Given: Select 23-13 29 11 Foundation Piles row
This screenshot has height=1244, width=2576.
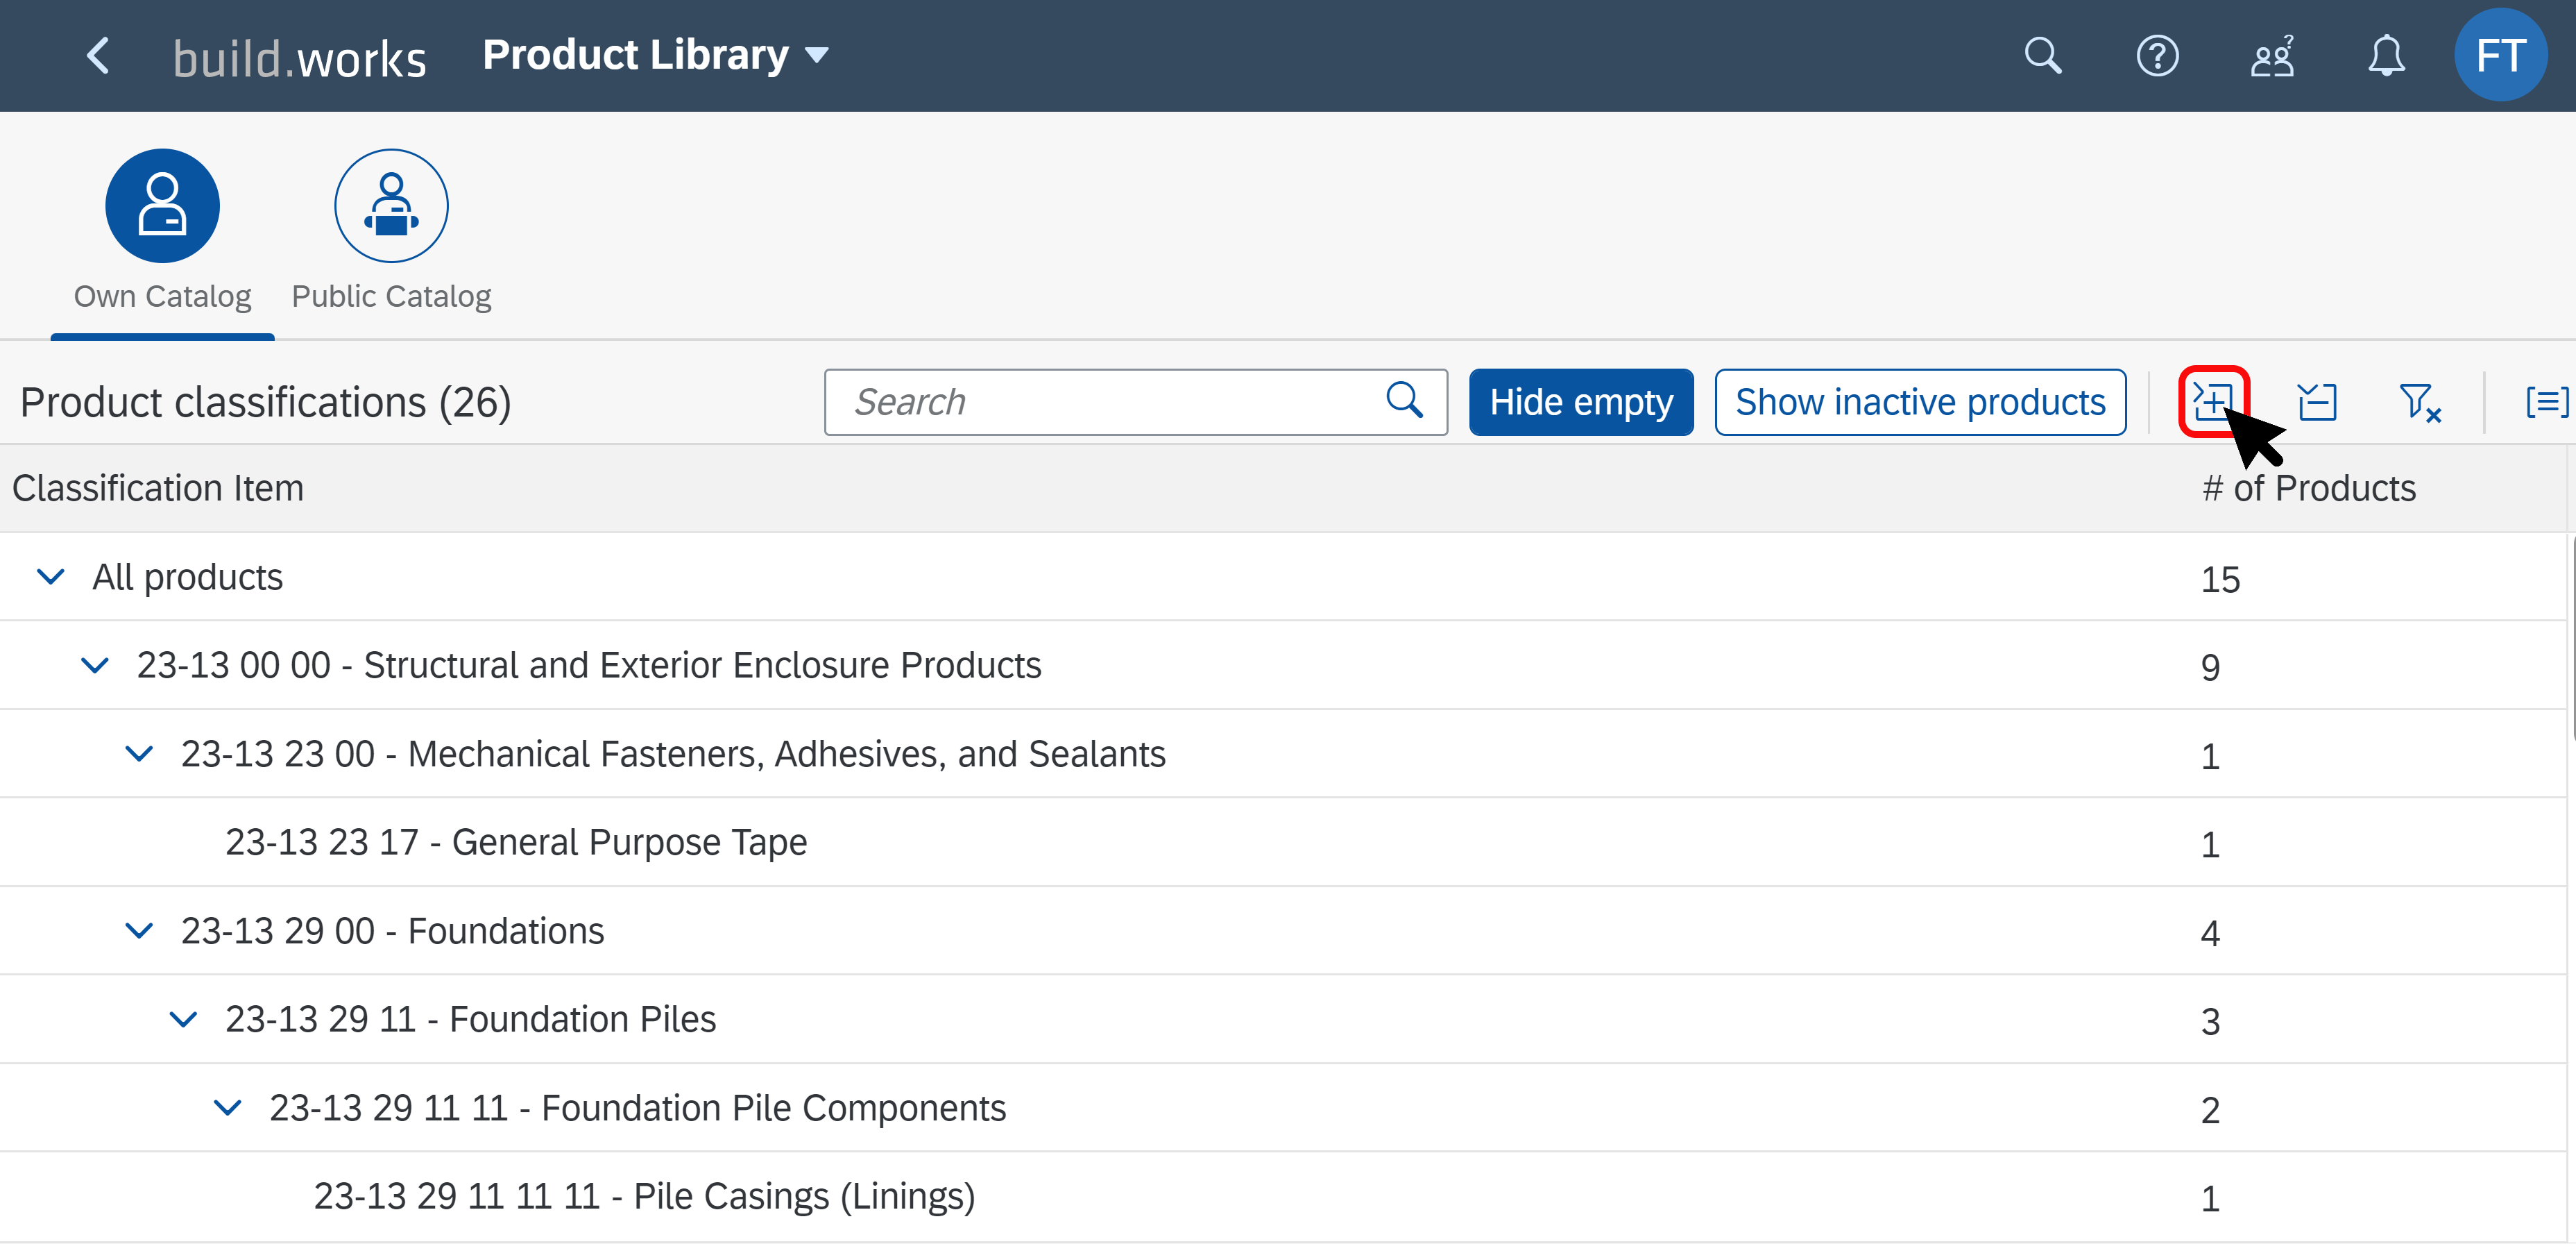Looking at the screenshot, I should pos(1283,1020).
